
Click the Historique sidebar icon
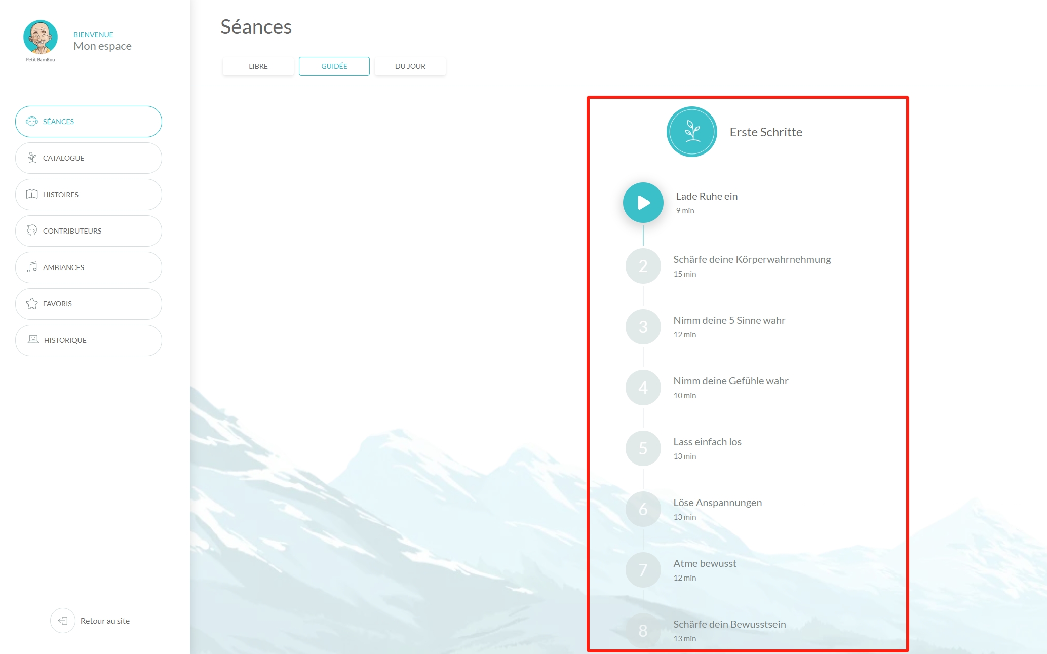click(32, 340)
